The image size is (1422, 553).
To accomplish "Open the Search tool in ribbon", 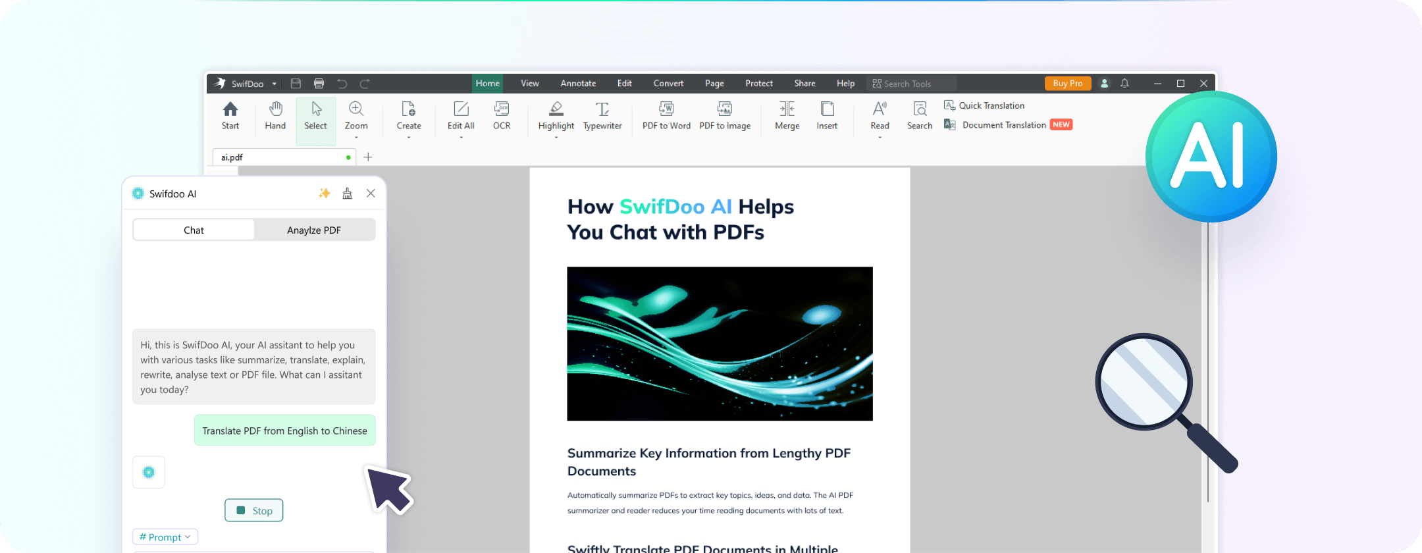I will pyautogui.click(x=920, y=116).
